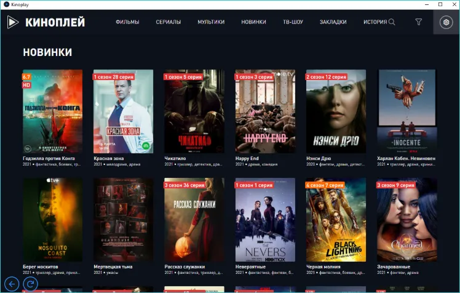Click the 1 сезон 5 серия badge
Viewport: 460px width, 293px height.
pos(183,77)
